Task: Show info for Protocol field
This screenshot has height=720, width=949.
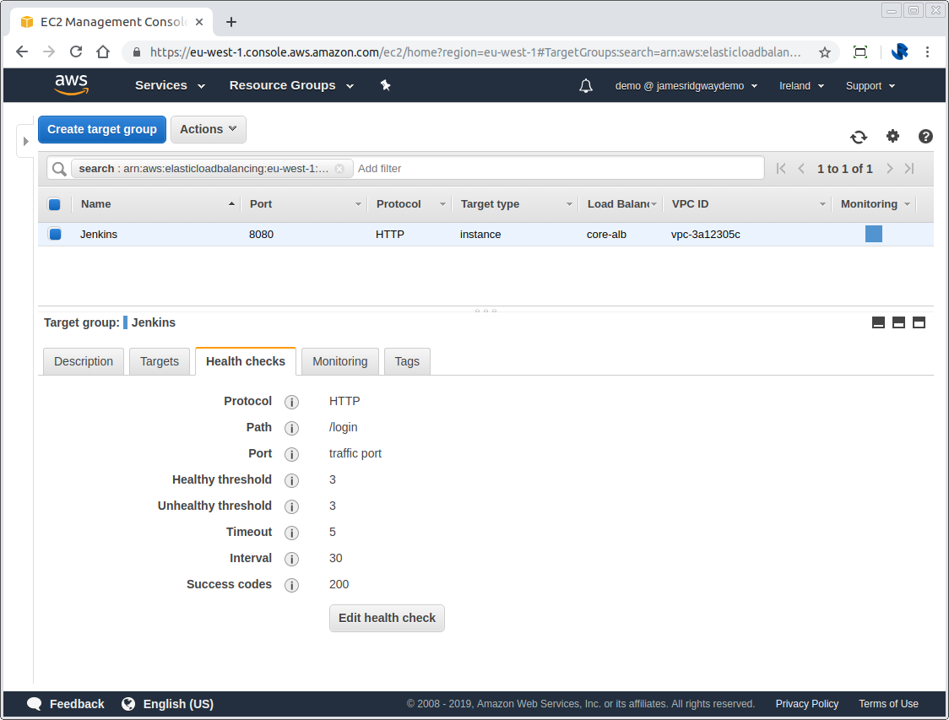Action: (292, 402)
